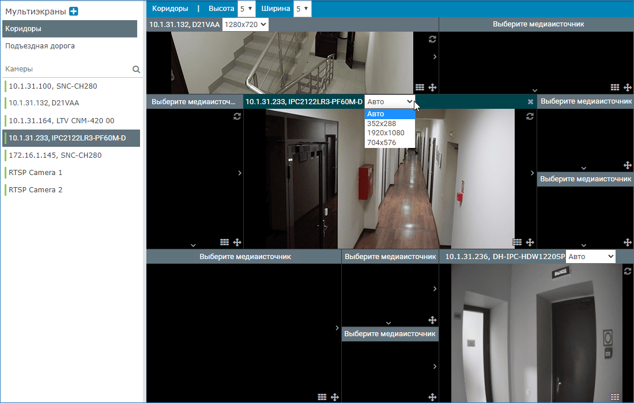Select RTSP Camera 2 in list

tap(36, 190)
